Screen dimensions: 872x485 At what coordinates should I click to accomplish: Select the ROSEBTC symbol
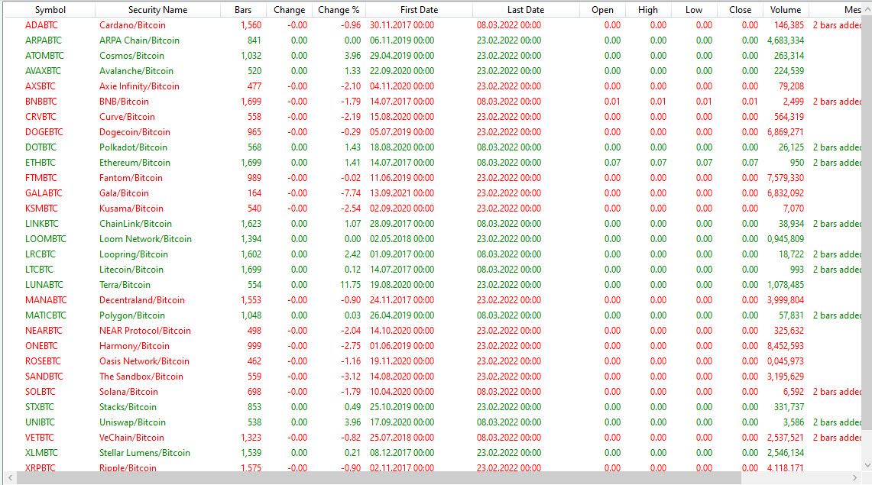tap(43, 361)
